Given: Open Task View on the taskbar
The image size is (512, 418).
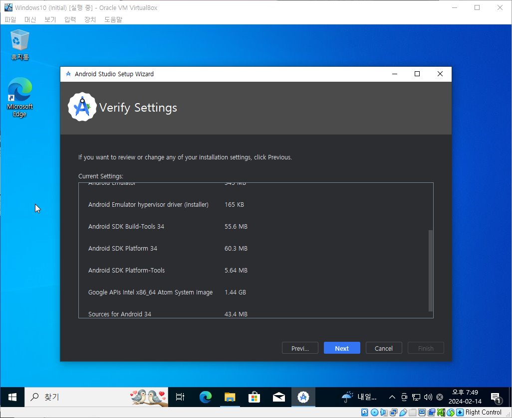Looking at the screenshot, I should point(180,397).
